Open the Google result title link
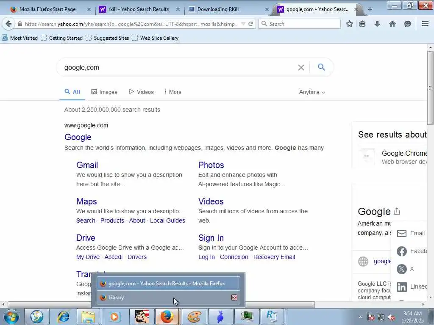This screenshot has height=325, width=434. click(78, 137)
